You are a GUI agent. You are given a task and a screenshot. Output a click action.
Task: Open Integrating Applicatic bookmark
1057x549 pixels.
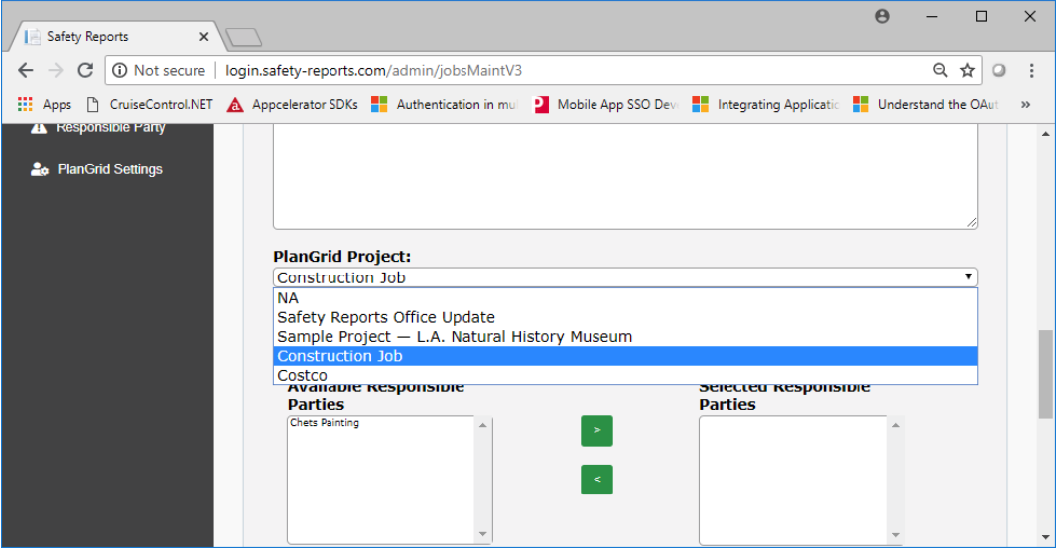coord(766,104)
